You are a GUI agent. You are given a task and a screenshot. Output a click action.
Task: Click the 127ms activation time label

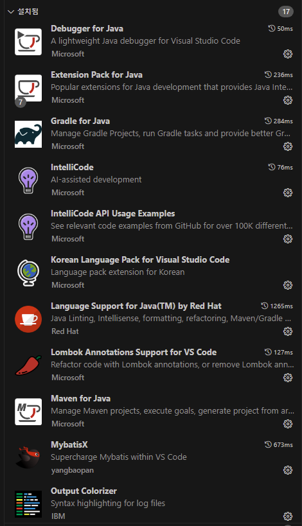(x=278, y=352)
